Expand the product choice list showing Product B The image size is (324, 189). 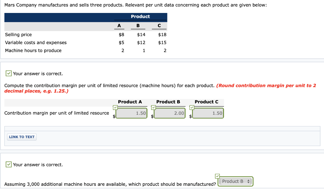[x=235, y=181]
